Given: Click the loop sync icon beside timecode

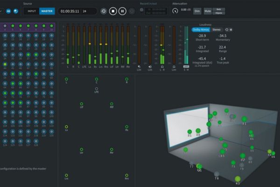Looking at the screenshot, I should (103, 11).
